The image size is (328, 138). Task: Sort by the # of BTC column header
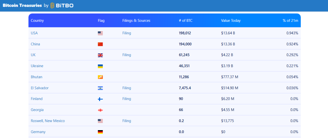186,21
